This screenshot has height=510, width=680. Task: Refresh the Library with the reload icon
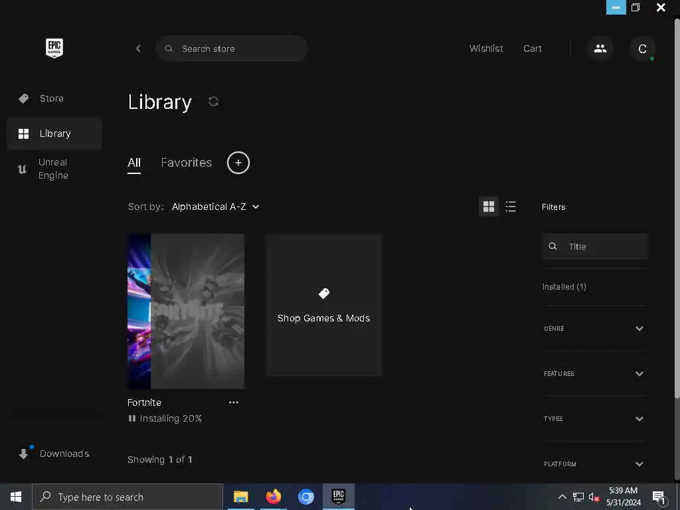point(213,102)
